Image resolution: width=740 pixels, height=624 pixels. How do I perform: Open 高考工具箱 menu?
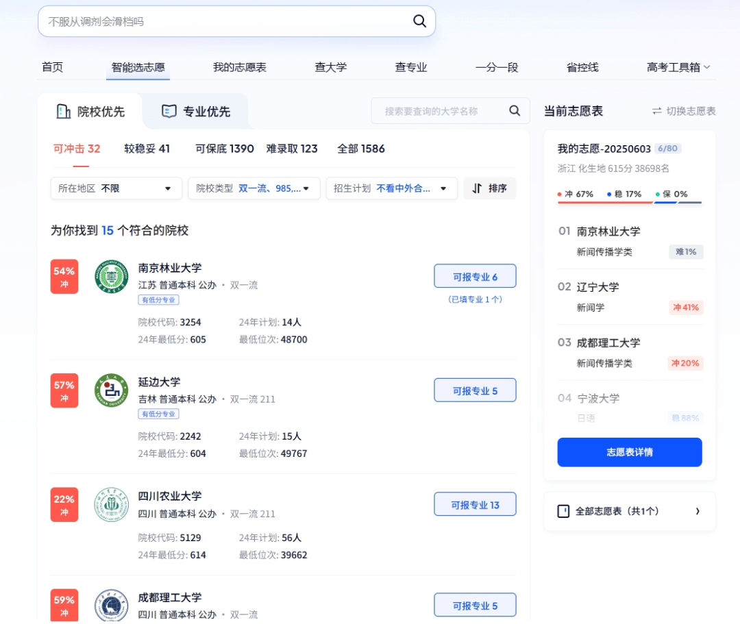[x=678, y=67]
